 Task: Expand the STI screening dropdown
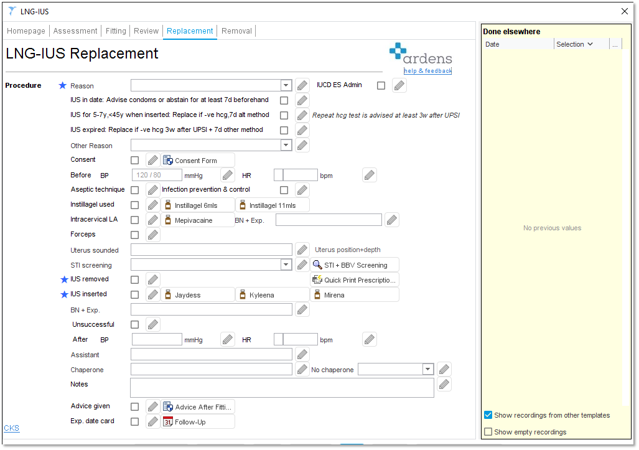pos(285,264)
